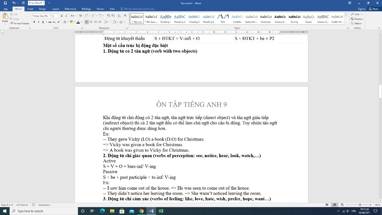Apply strikethrough to text
Viewport: 382px width, 215px height.
tap(50, 22)
